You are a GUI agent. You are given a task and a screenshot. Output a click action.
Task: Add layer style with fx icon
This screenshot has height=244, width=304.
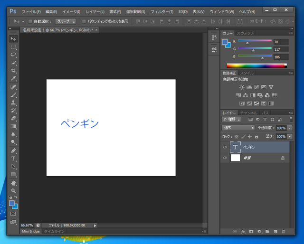tap(243, 231)
